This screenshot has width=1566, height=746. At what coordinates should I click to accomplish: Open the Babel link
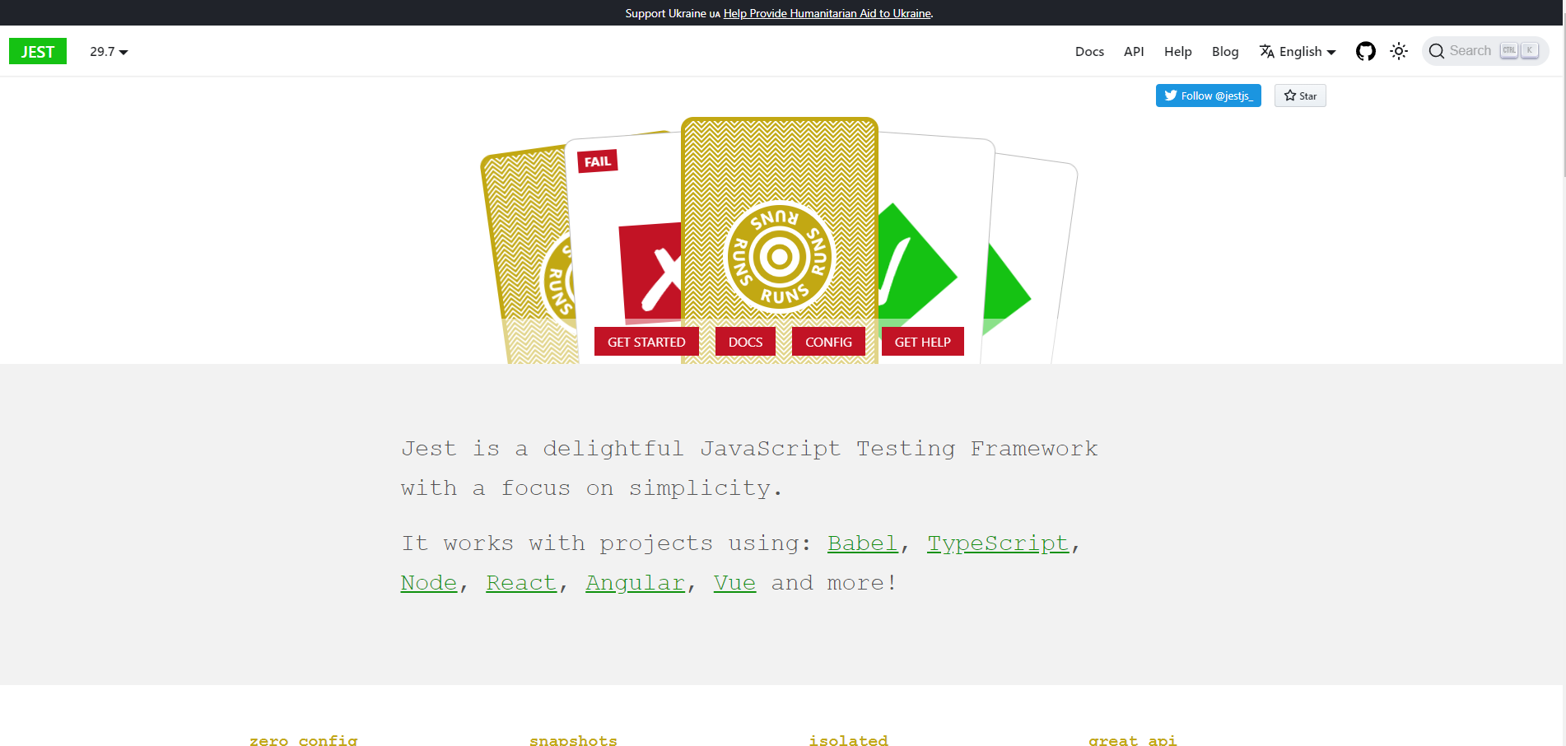(862, 543)
